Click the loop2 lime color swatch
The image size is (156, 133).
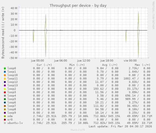point(5,89)
